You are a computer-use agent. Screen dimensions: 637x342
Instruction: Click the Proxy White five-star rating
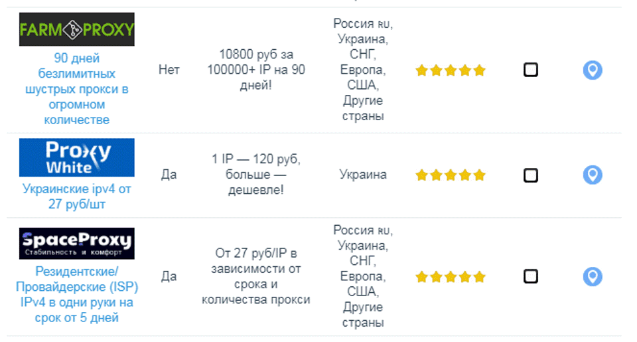point(451,175)
